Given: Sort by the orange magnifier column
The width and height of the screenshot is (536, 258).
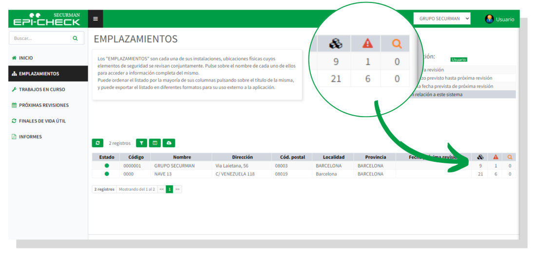Looking at the screenshot, I should [510, 157].
